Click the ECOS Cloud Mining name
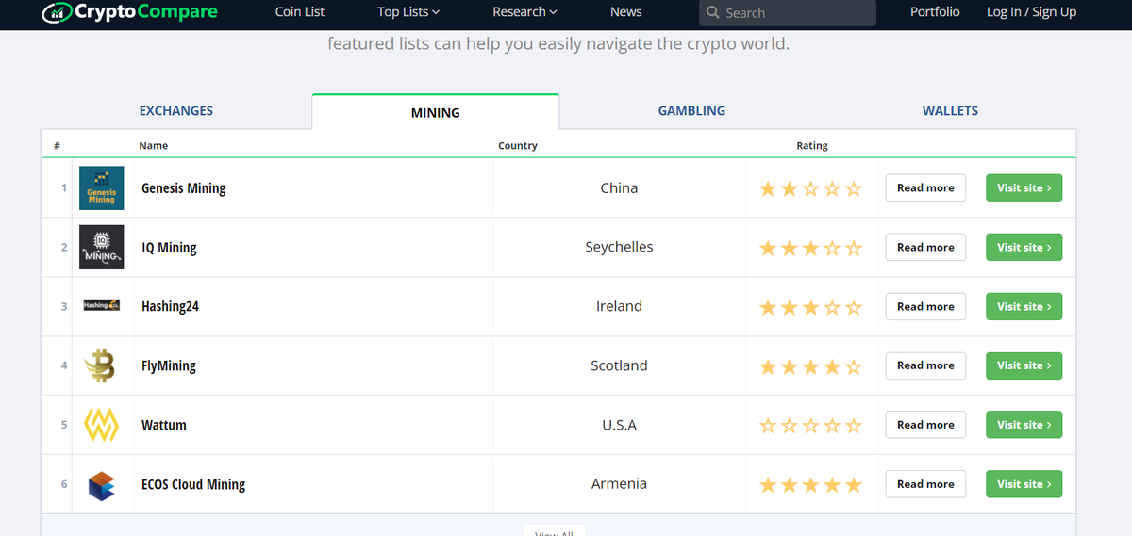The width and height of the screenshot is (1132, 536). (x=193, y=484)
